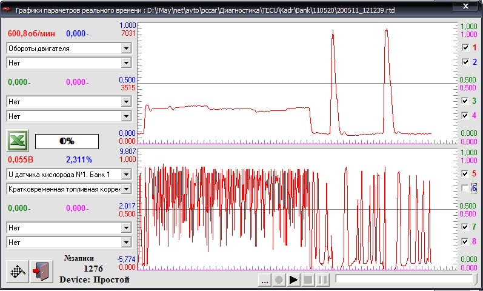Image resolution: width=483 pixels, height=291 pixels.
Task: Click the browse button with three dots
Action: click(x=264, y=280)
